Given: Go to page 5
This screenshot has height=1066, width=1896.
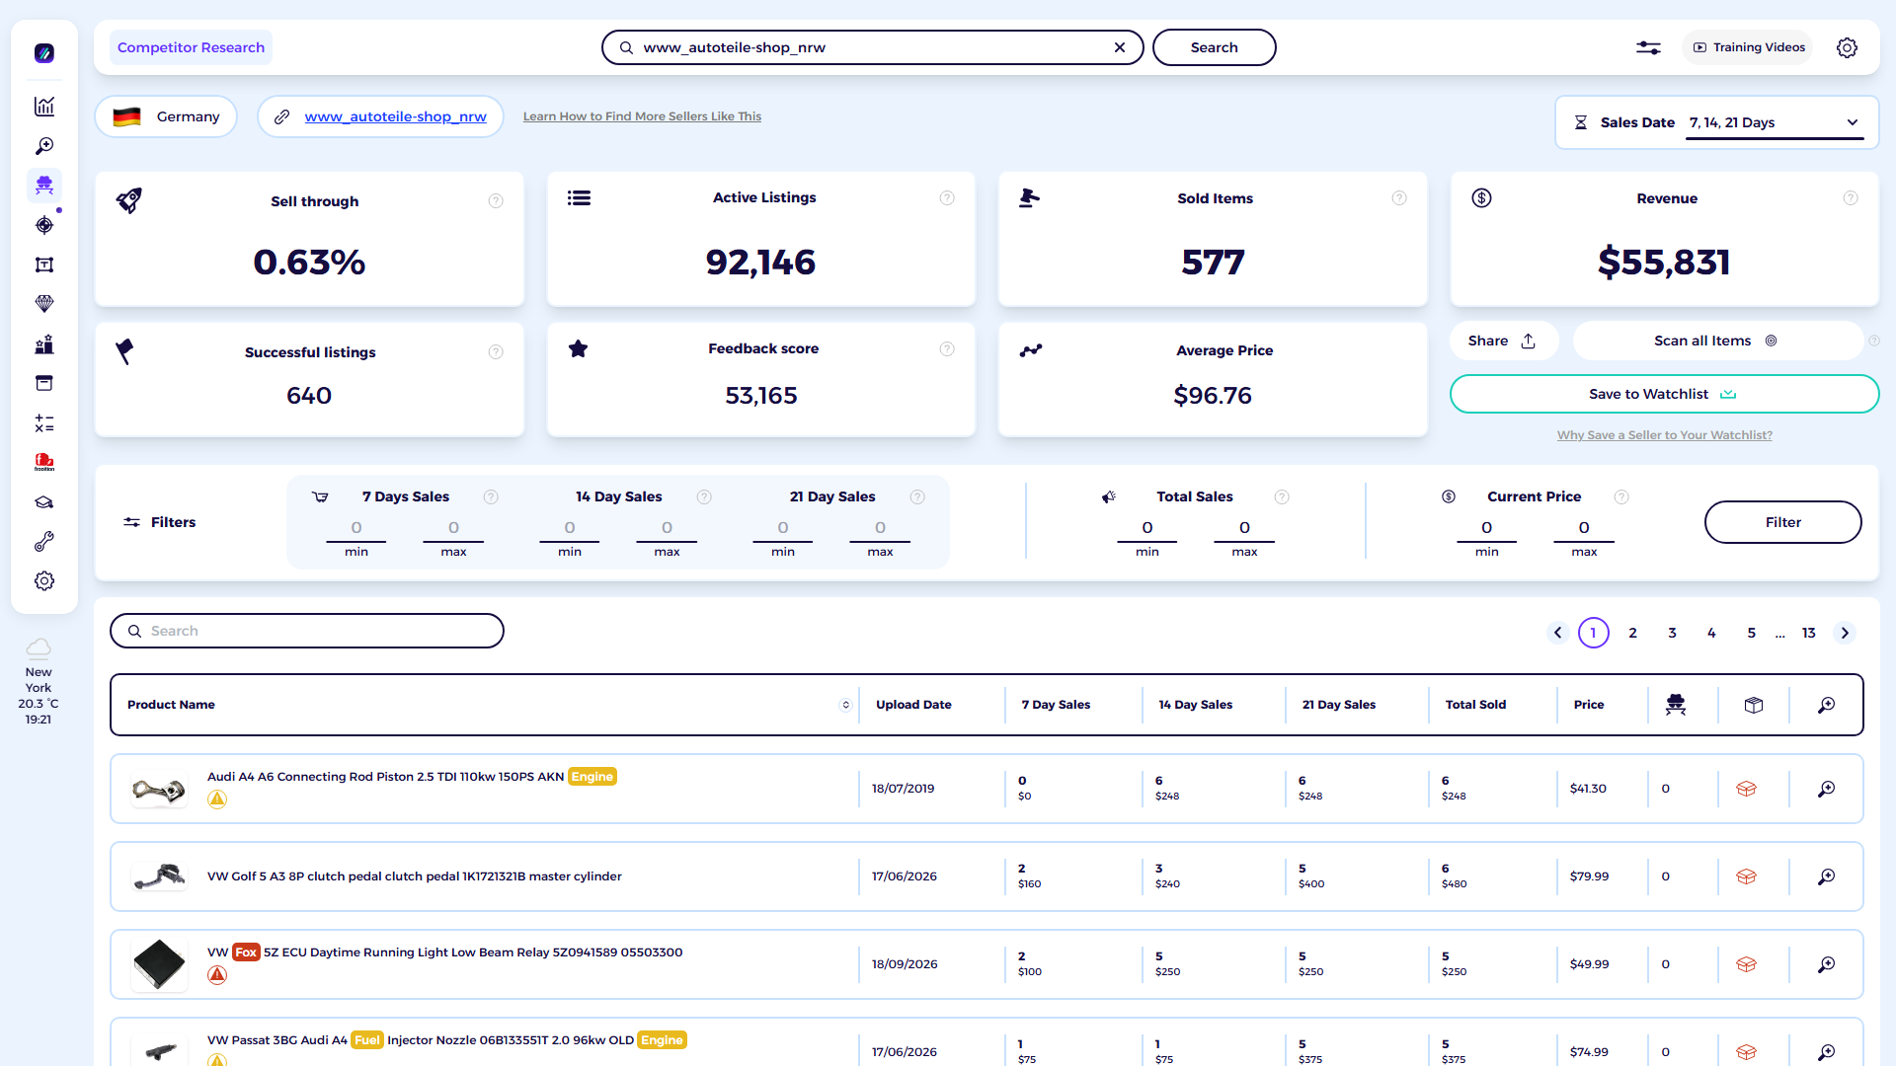Looking at the screenshot, I should [1752, 633].
